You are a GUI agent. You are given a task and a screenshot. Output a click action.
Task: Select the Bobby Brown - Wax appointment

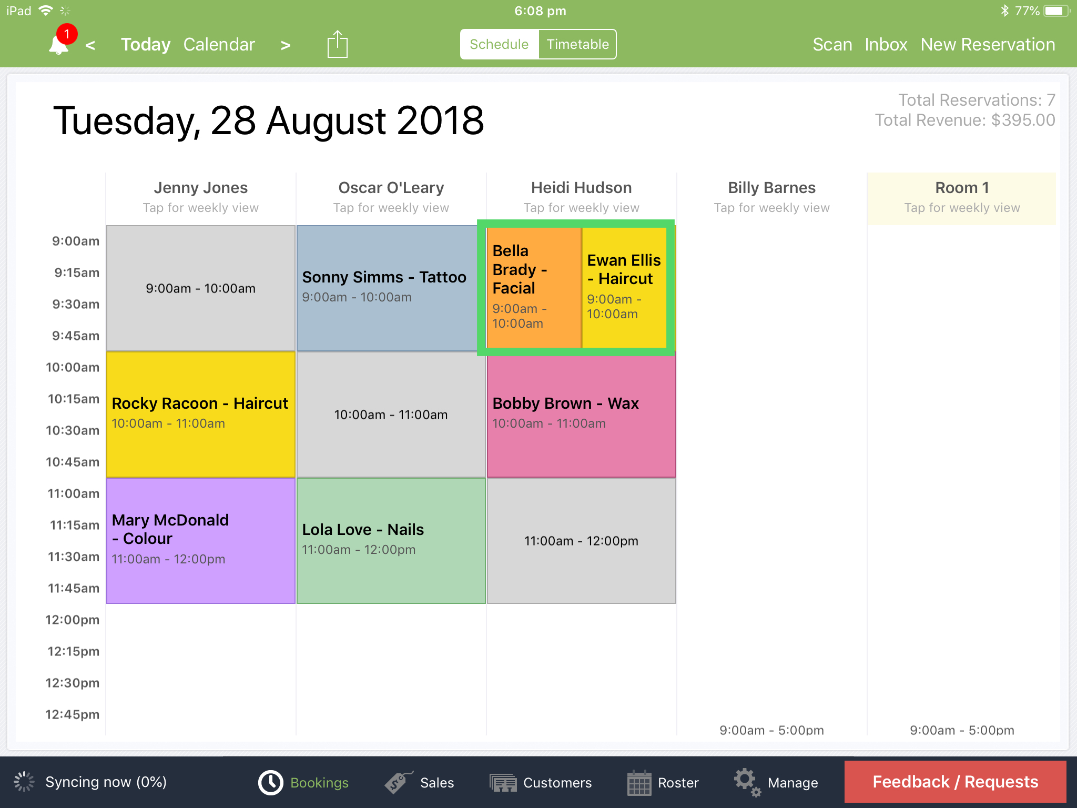[581, 416]
